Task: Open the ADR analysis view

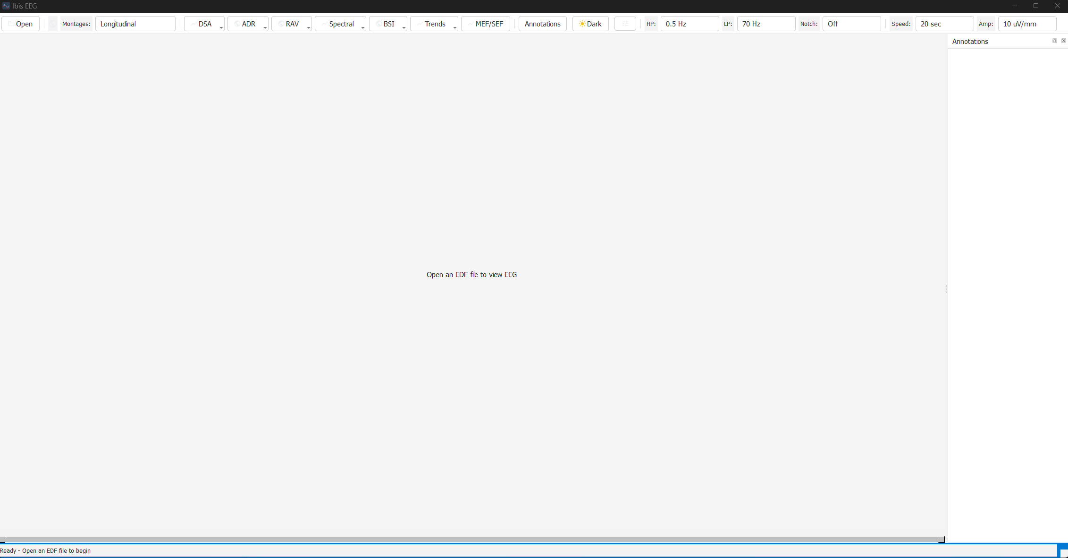Action: [x=247, y=24]
